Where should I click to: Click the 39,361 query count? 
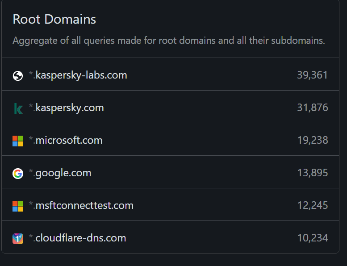click(312, 75)
